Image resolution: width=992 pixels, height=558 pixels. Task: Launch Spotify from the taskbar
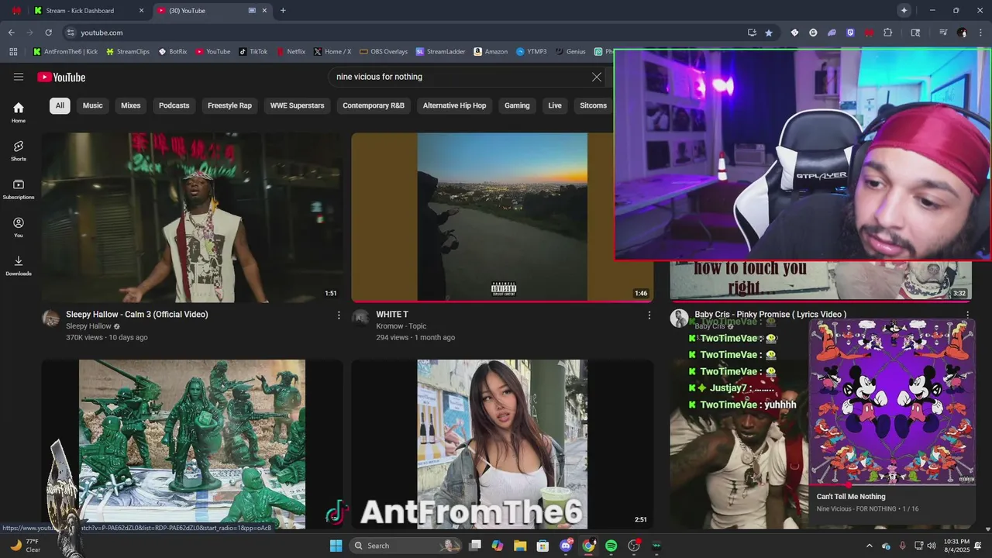point(611,546)
